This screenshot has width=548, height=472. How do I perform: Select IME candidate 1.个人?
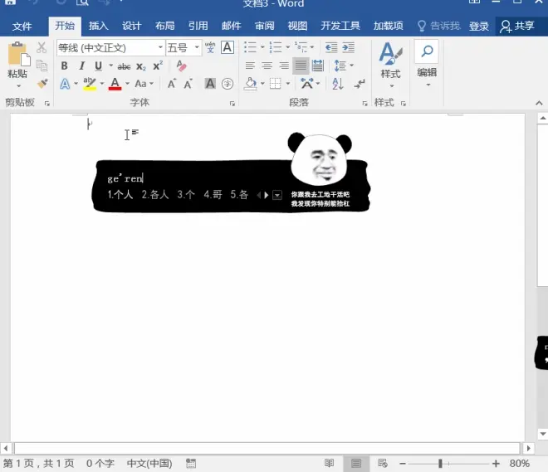pyautogui.click(x=120, y=194)
